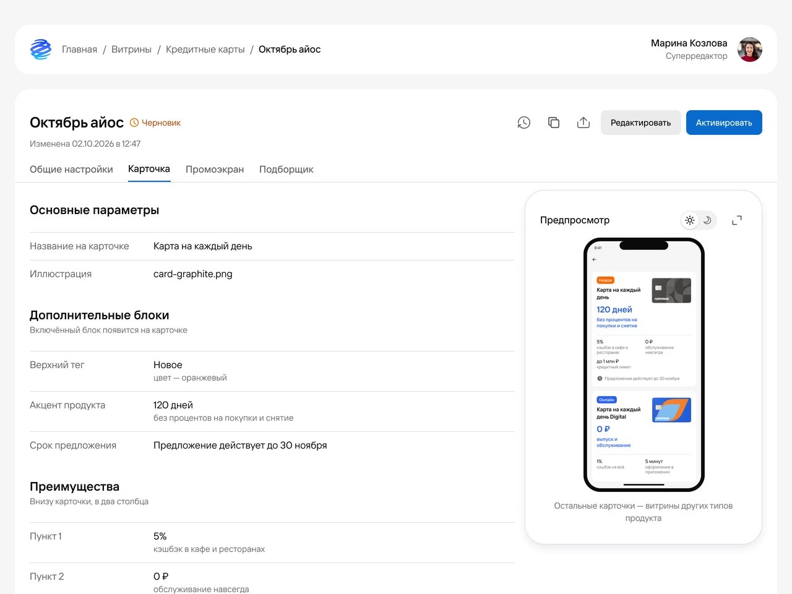
Task: Click the Преимущества section heading
Action: coord(75,487)
